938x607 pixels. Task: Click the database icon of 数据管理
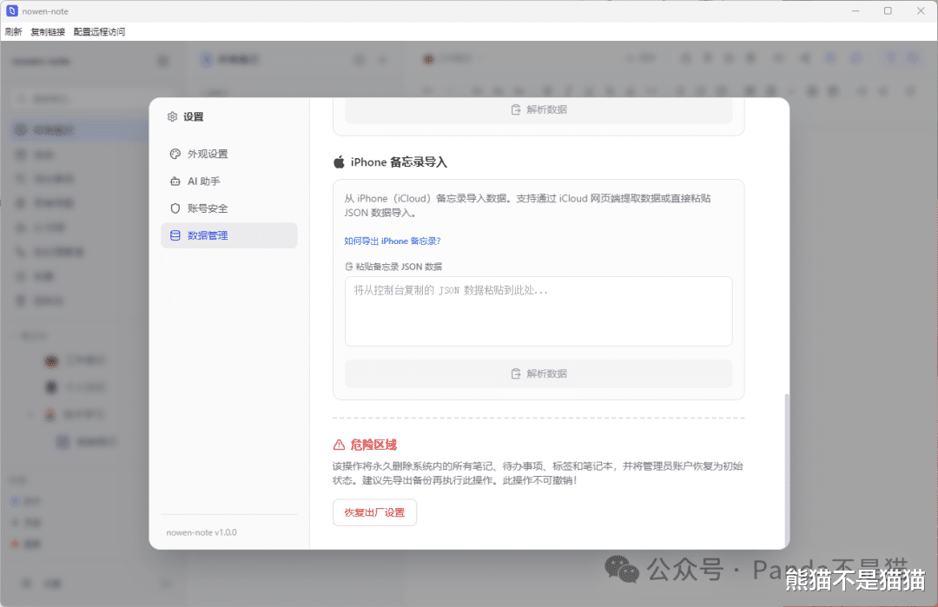175,235
